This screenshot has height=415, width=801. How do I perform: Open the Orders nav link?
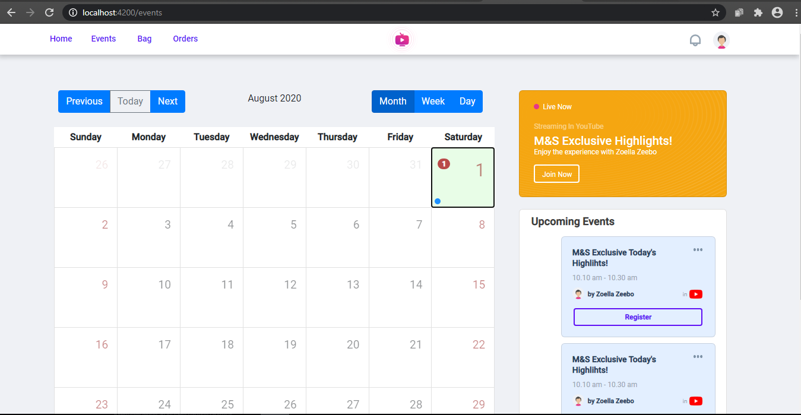click(185, 39)
